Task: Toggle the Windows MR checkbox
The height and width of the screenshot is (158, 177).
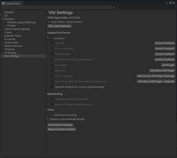Action: (x=52, y=54)
